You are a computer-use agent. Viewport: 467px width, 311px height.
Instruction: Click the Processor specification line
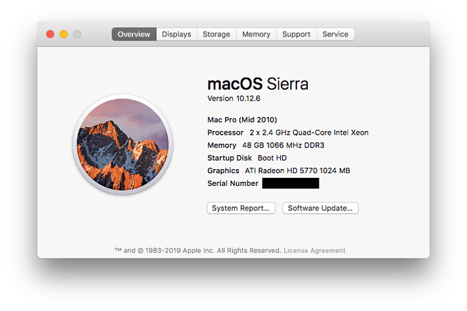pos(288,133)
